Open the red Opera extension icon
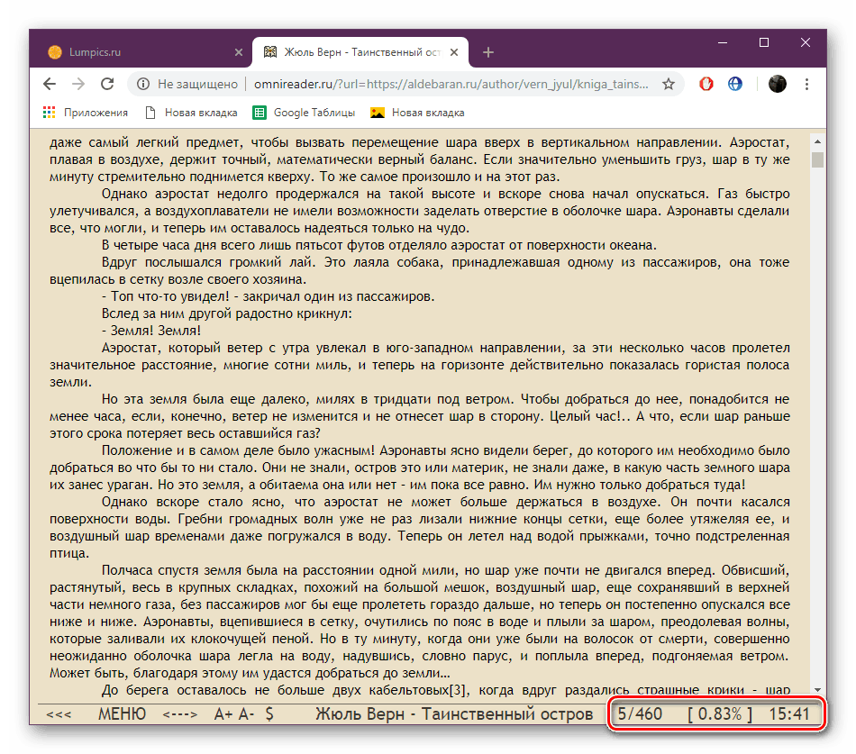This screenshot has width=856, height=754. point(706,84)
